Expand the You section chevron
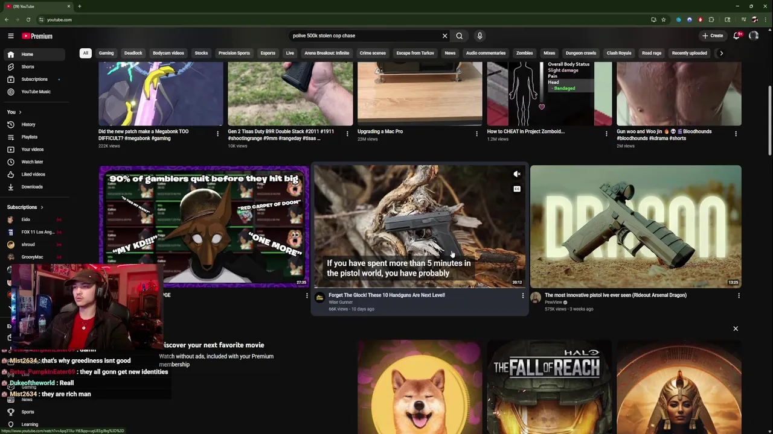The width and height of the screenshot is (773, 434). [20, 112]
